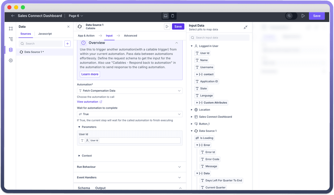Switch to desktop view icon
This screenshot has height=195, width=334.
[166, 16]
